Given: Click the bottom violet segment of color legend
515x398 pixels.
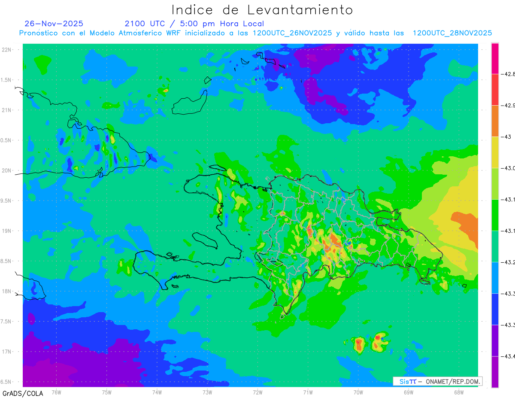Looking at the screenshot, I should pyautogui.click(x=495, y=371).
